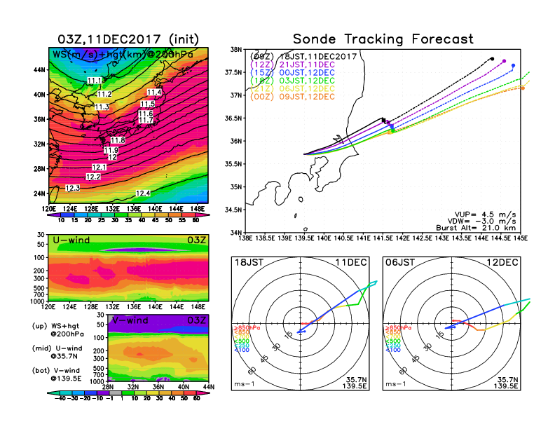The height and width of the screenshot is (429, 555).
Task: Click the "03Z,11DEC2017 (init)" title
Action: pos(128,39)
